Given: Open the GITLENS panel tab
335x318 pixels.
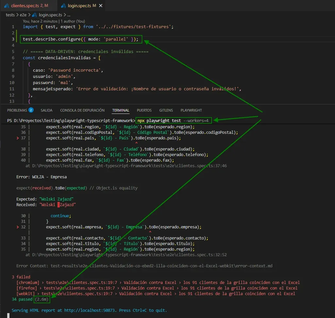Looking at the screenshot, I should coord(166,110).
